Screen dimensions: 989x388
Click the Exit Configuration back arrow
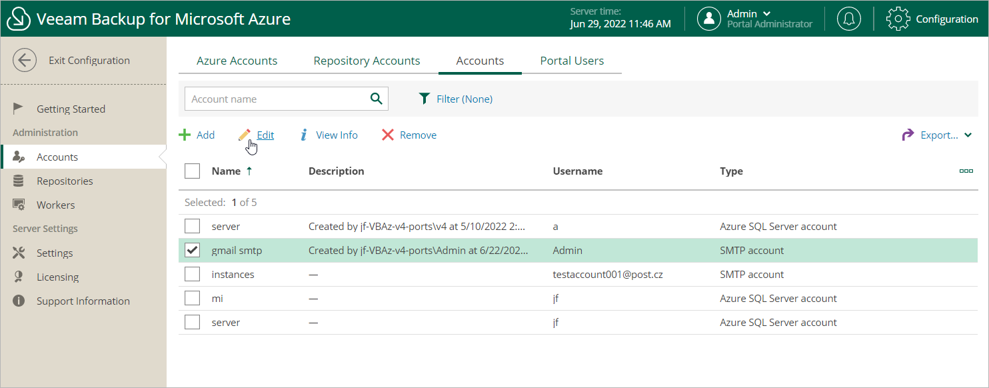25,60
